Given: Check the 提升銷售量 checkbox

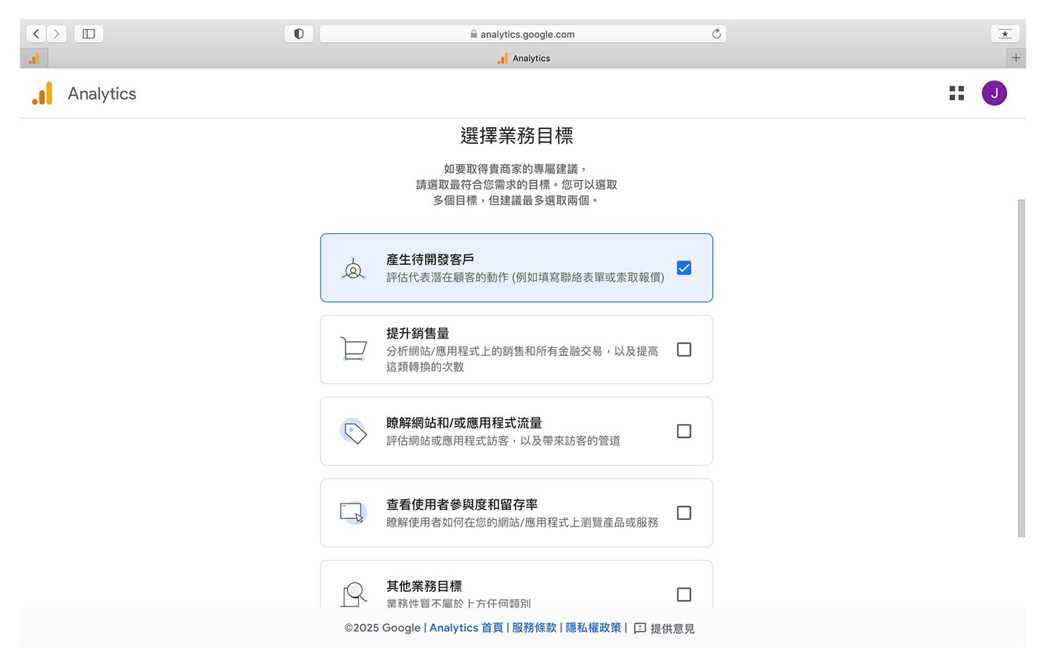Looking at the screenshot, I should (x=684, y=349).
